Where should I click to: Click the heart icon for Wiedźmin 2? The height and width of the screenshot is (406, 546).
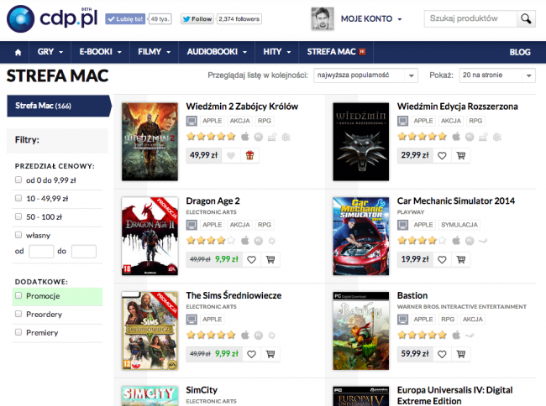[231, 155]
